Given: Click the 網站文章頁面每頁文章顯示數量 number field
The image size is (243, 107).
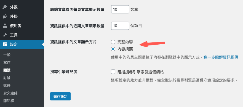Looking at the screenshot, I should [x=120, y=9].
